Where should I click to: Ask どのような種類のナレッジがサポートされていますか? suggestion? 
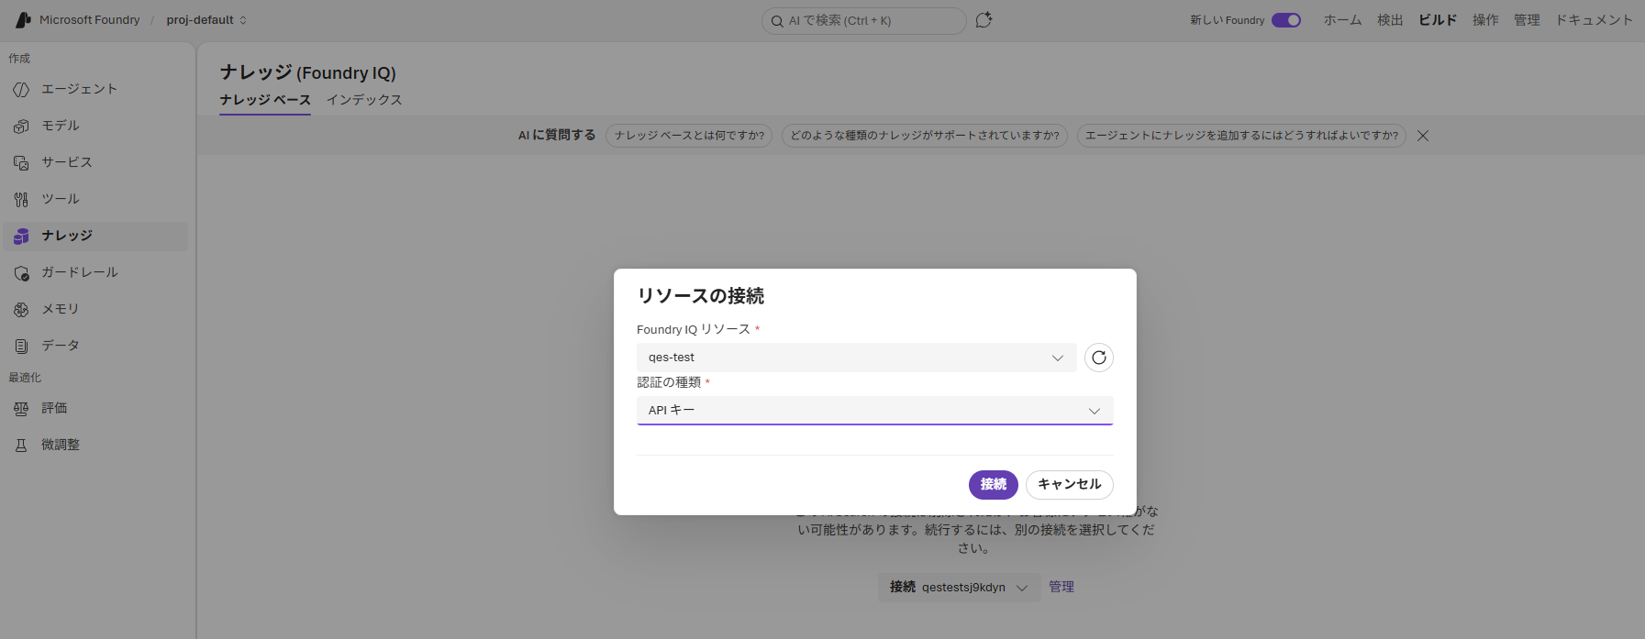click(x=925, y=136)
